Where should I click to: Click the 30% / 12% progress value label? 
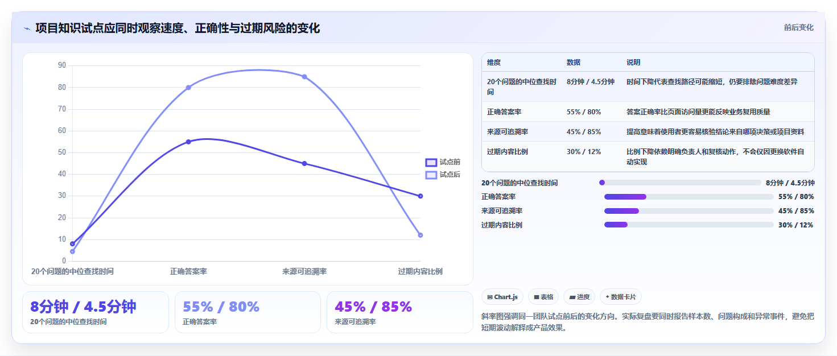tap(795, 225)
